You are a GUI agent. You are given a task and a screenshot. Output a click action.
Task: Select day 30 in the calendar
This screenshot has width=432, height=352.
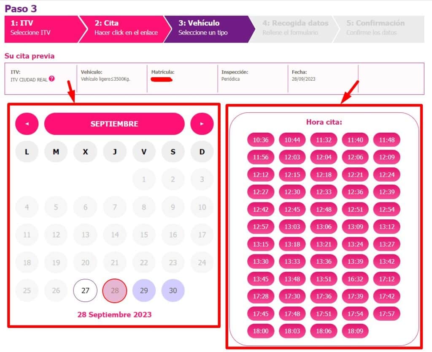[x=173, y=290]
